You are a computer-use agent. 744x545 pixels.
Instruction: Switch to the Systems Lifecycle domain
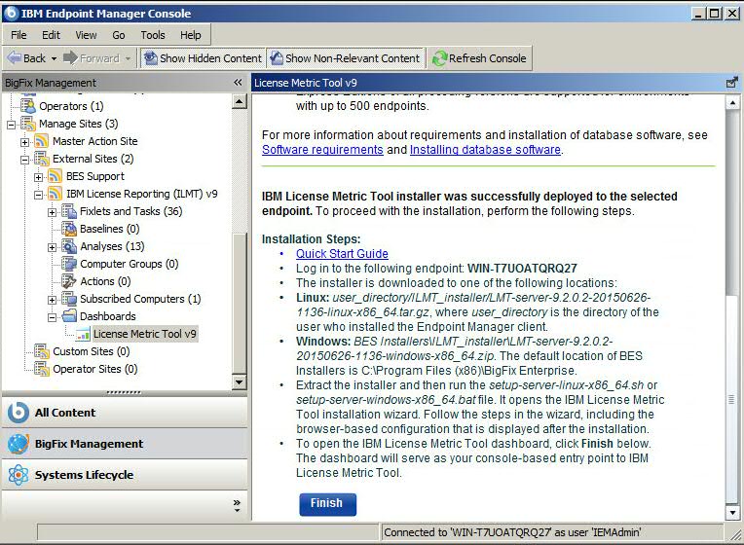pos(125,475)
